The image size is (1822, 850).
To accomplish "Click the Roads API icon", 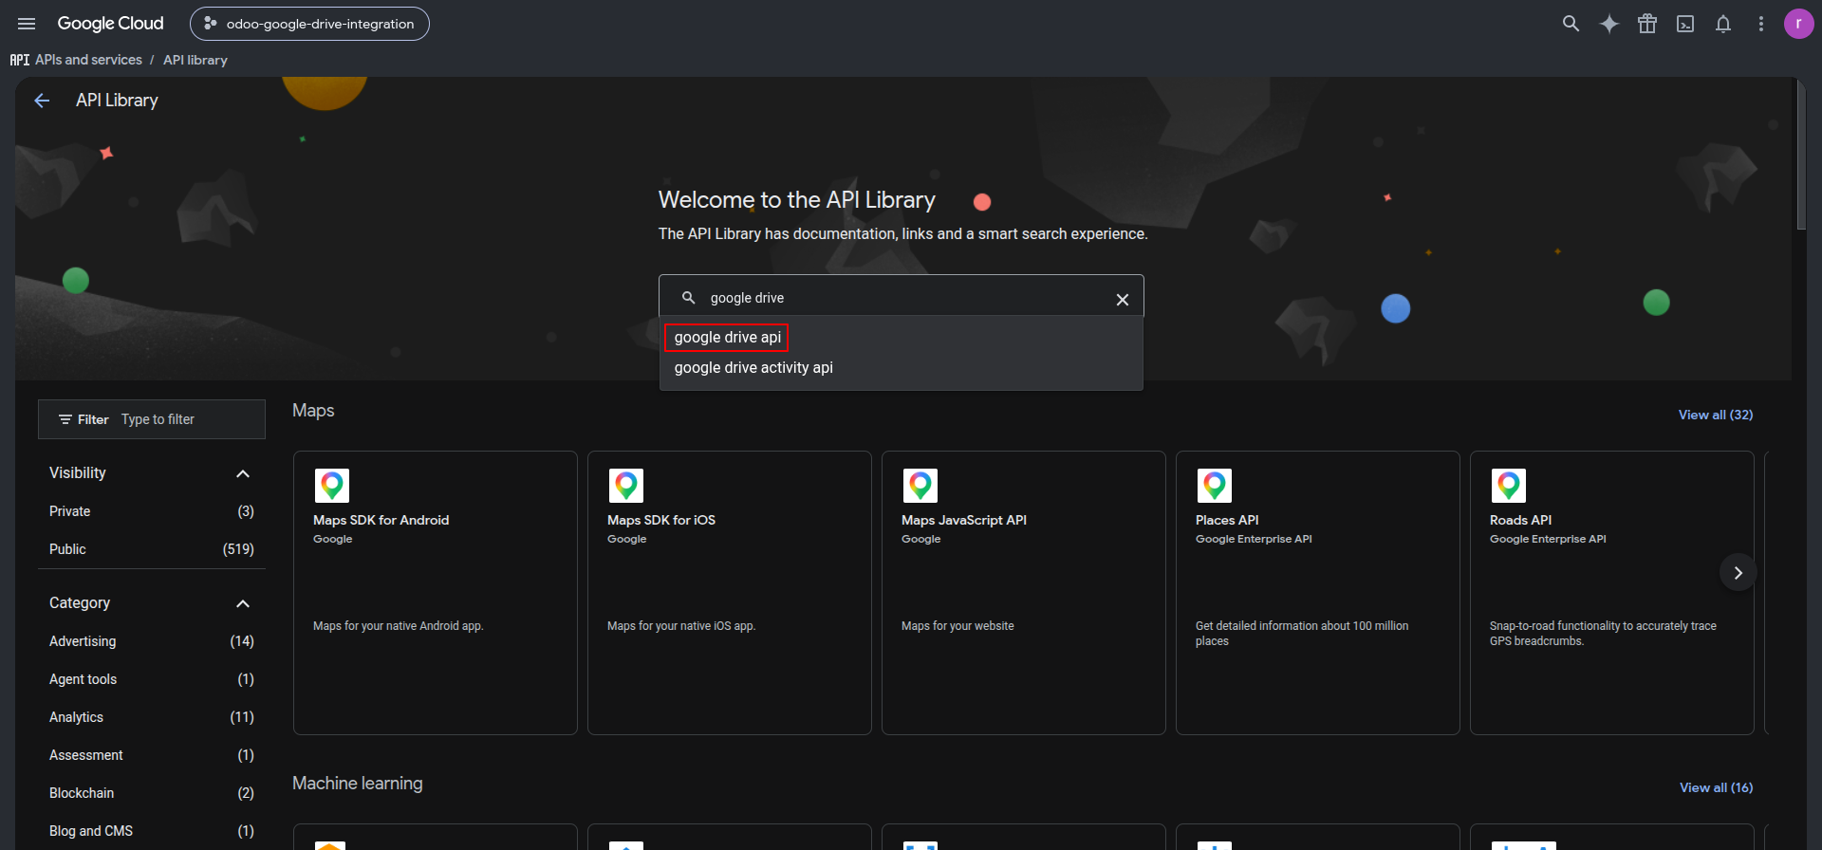I will coord(1509,486).
